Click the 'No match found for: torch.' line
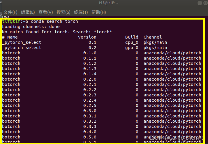The image size is (208, 144). click(36, 32)
